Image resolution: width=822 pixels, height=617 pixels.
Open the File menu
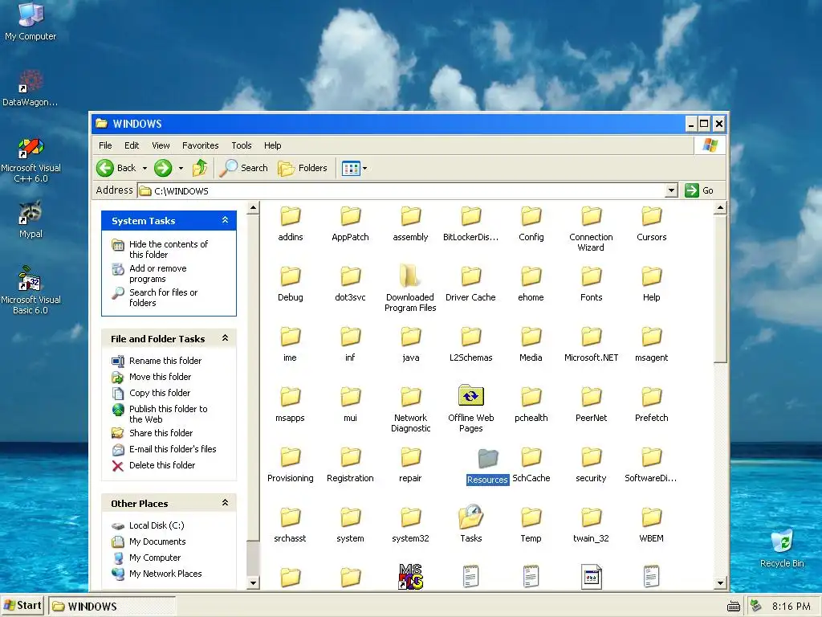[x=105, y=145]
